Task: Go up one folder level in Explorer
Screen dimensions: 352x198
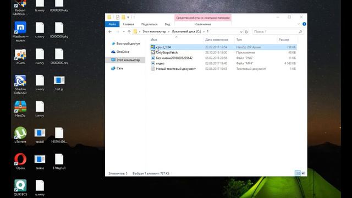Action: (x=129, y=32)
